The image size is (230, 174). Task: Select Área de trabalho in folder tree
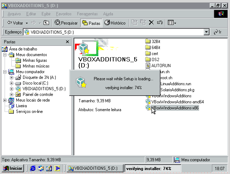23,49
